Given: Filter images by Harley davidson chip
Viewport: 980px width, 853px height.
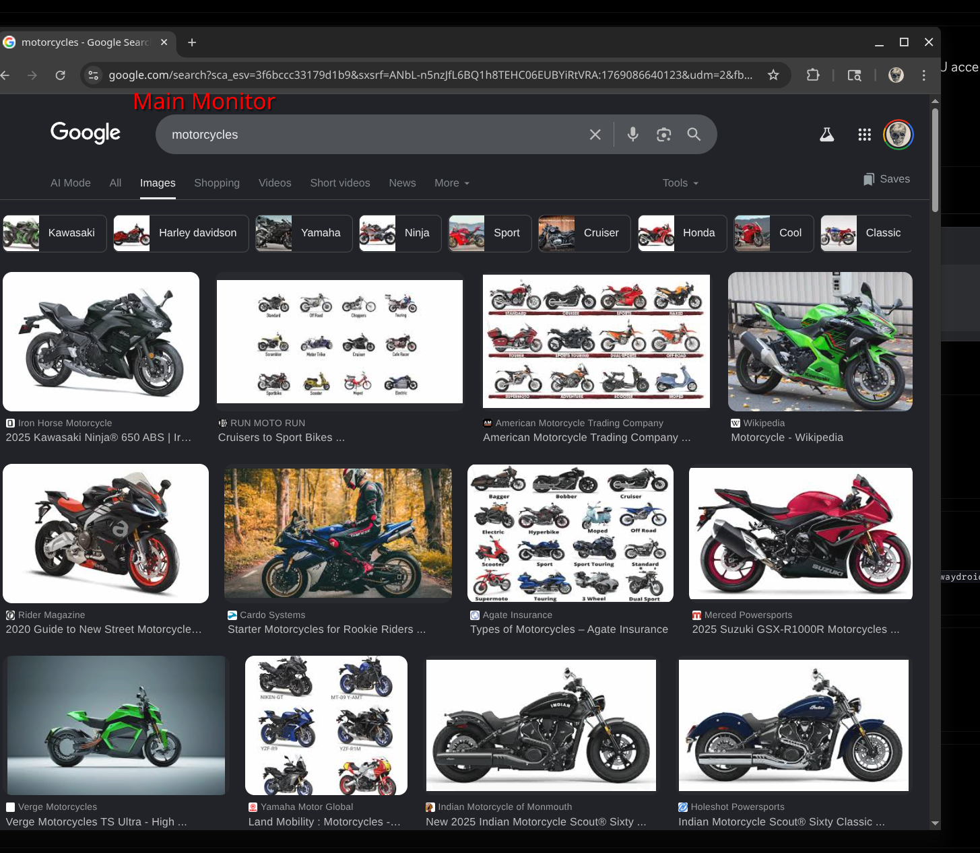Looking at the screenshot, I should 181,233.
